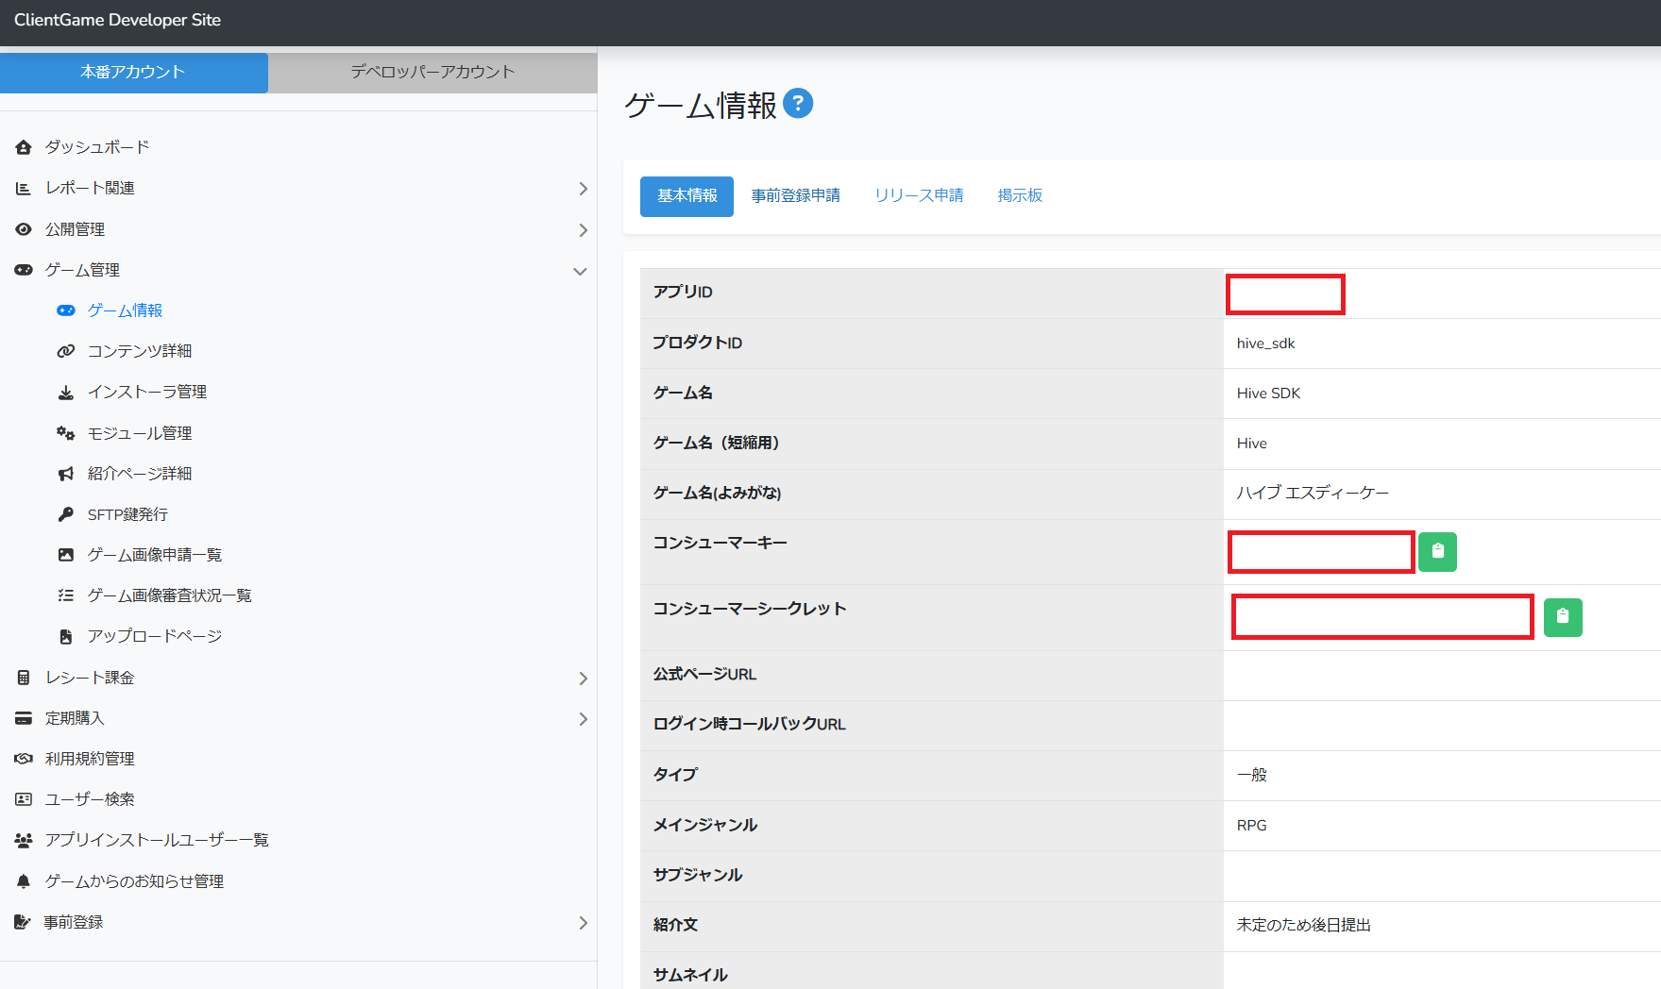Select the 基本情報 tab
The height and width of the screenshot is (989, 1661).
point(686,196)
